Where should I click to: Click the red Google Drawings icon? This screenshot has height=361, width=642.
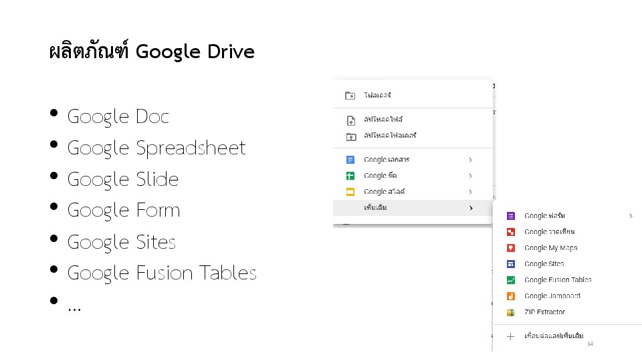510,232
